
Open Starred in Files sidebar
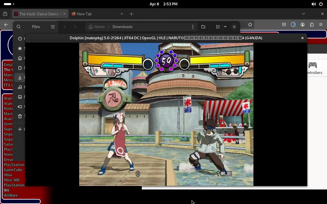point(20,48)
